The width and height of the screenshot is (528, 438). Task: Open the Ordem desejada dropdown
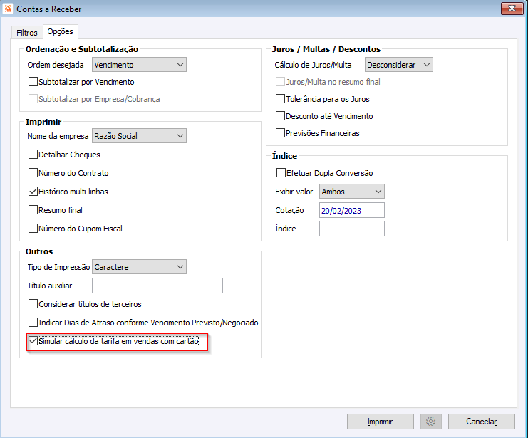point(139,65)
